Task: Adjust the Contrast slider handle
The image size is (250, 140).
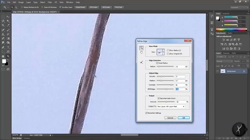Action: [x=171, y=85]
